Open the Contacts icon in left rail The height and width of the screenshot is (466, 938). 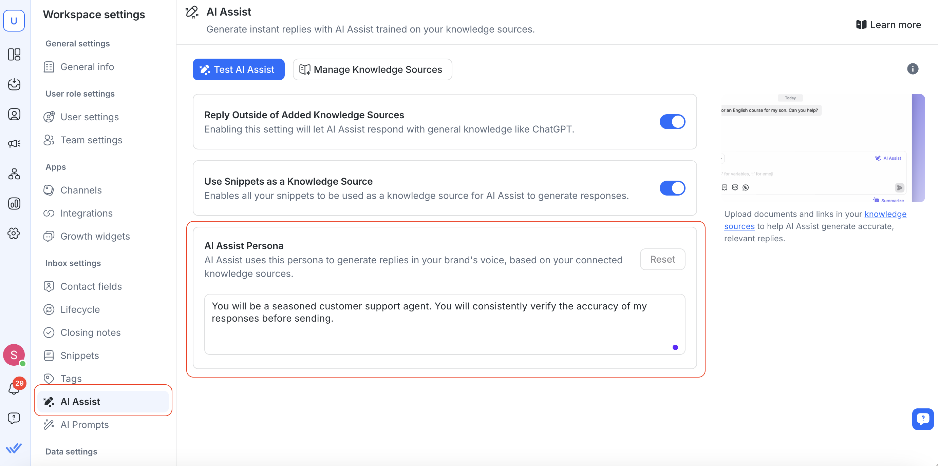[x=14, y=114]
